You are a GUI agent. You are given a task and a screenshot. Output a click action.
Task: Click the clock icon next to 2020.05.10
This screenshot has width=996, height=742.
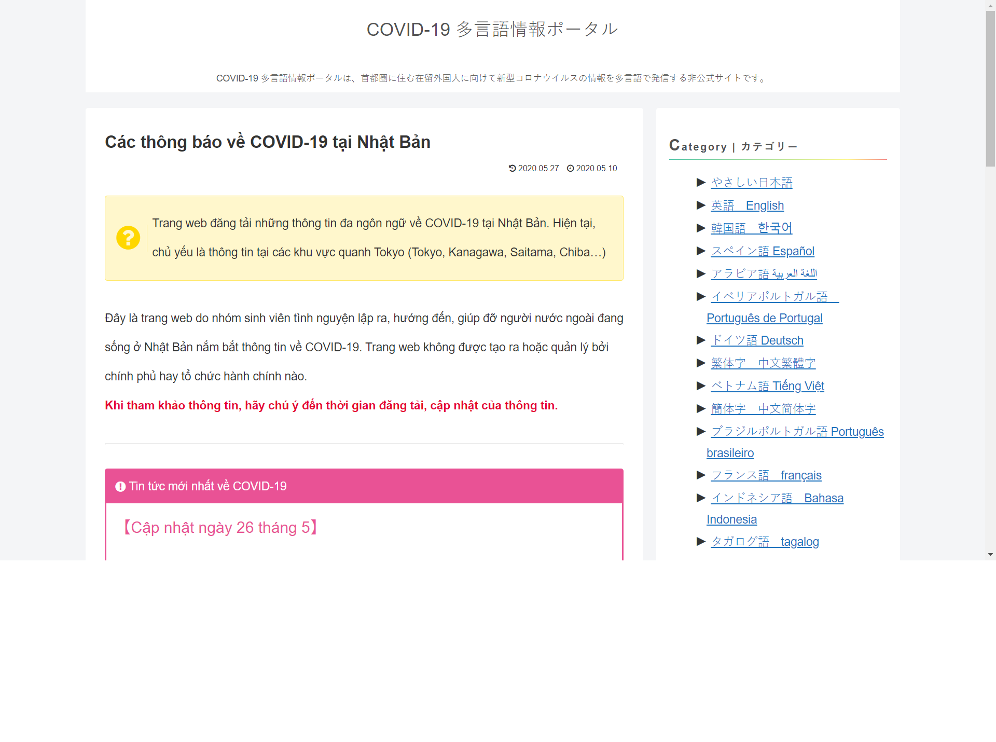[570, 168]
